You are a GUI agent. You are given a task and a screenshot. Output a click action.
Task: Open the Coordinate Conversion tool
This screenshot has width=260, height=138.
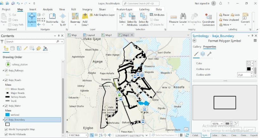click(x=208, y=19)
